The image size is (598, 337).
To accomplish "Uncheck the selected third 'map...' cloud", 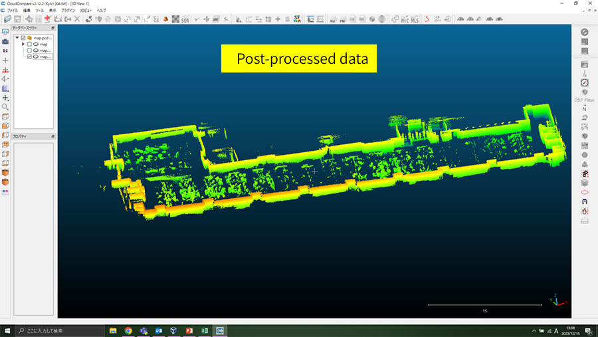I will [29, 56].
